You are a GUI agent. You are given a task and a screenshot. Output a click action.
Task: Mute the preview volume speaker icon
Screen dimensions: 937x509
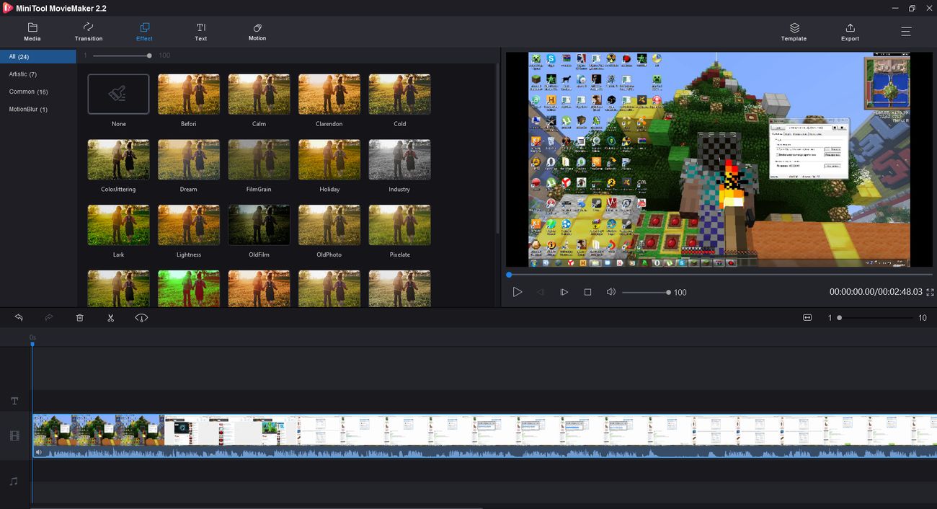tap(610, 292)
